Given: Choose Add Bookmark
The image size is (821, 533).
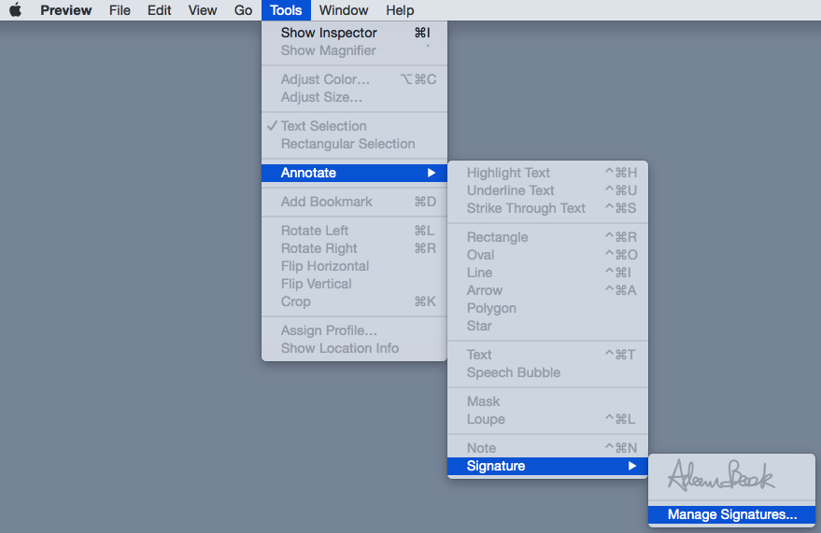Looking at the screenshot, I should click(355, 202).
